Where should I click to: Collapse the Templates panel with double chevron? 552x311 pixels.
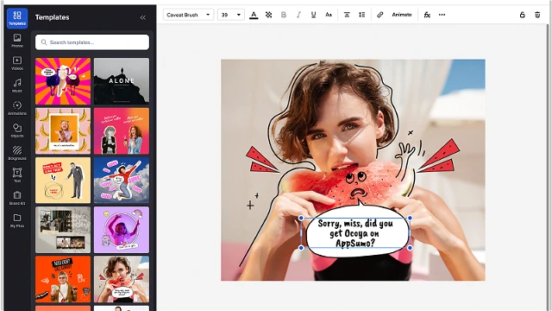click(142, 17)
